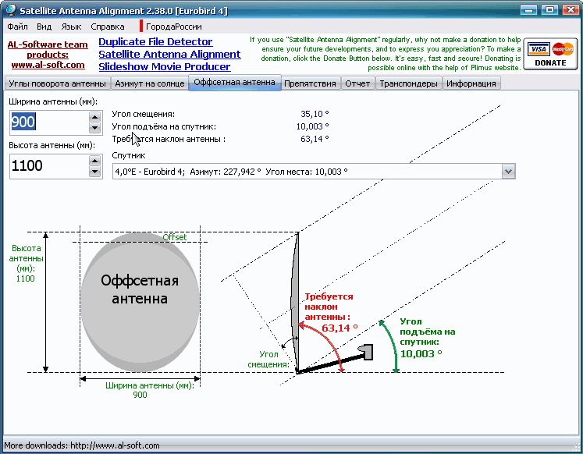Switch to Углы поворота антенны tab
Image resolution: width=583 pixels, height=454 pixels.
58,83
